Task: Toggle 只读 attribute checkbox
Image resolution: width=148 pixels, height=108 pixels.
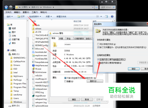Action: (65, 78)
